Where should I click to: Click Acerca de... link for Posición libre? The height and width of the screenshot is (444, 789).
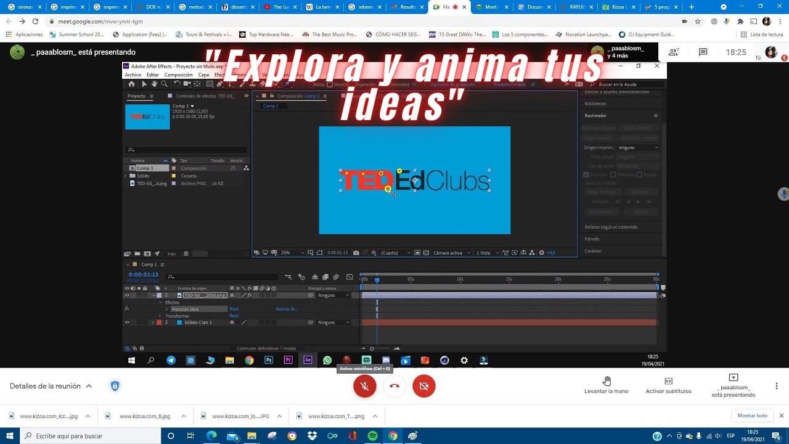pos(287,309)
